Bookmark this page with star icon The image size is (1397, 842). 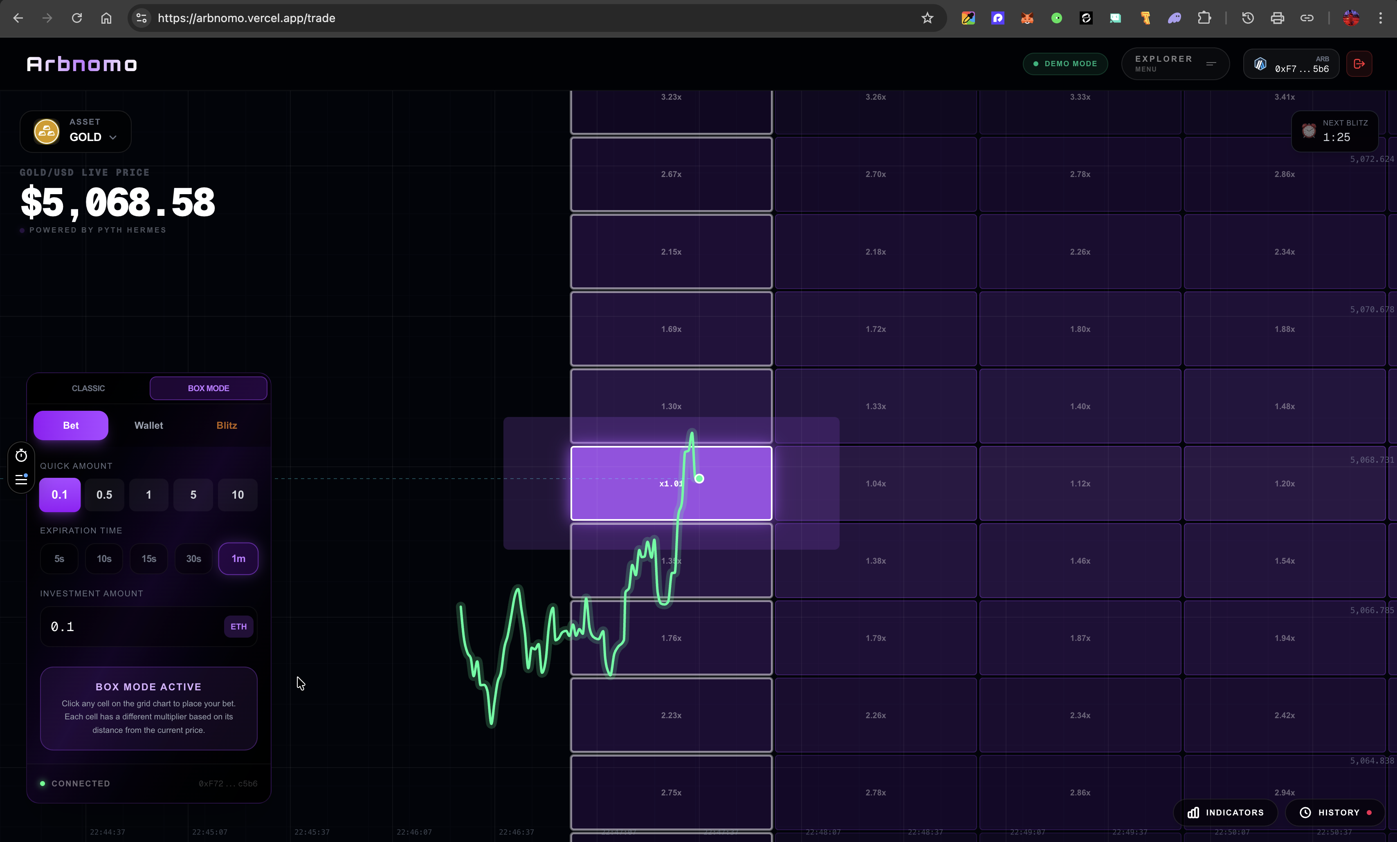[927, 18]
